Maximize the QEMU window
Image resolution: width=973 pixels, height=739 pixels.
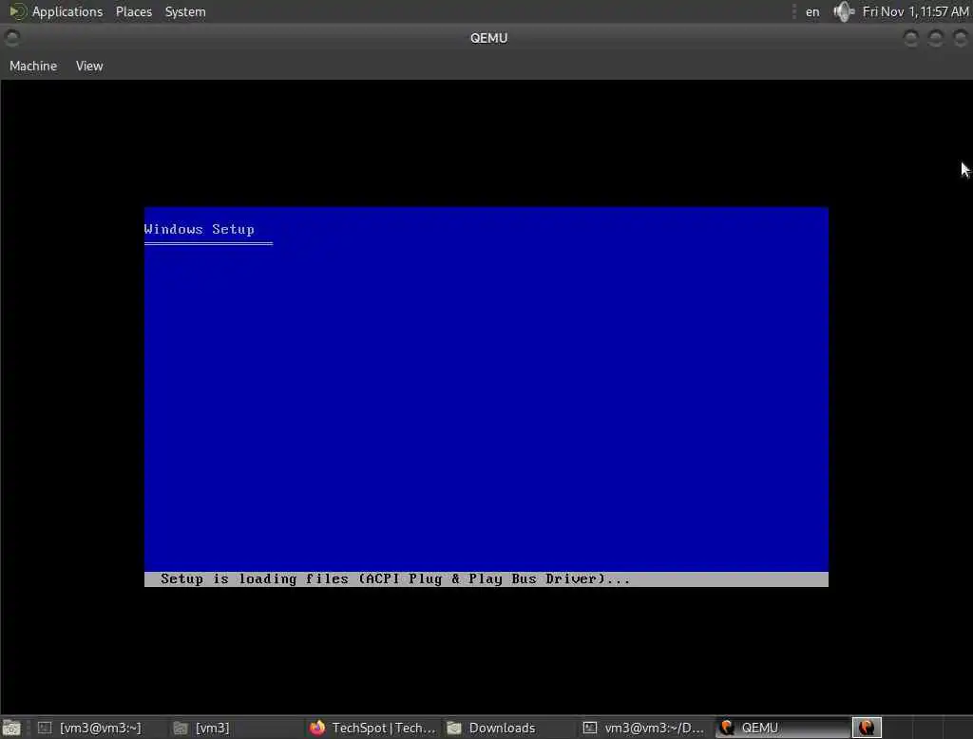[935, 38]
